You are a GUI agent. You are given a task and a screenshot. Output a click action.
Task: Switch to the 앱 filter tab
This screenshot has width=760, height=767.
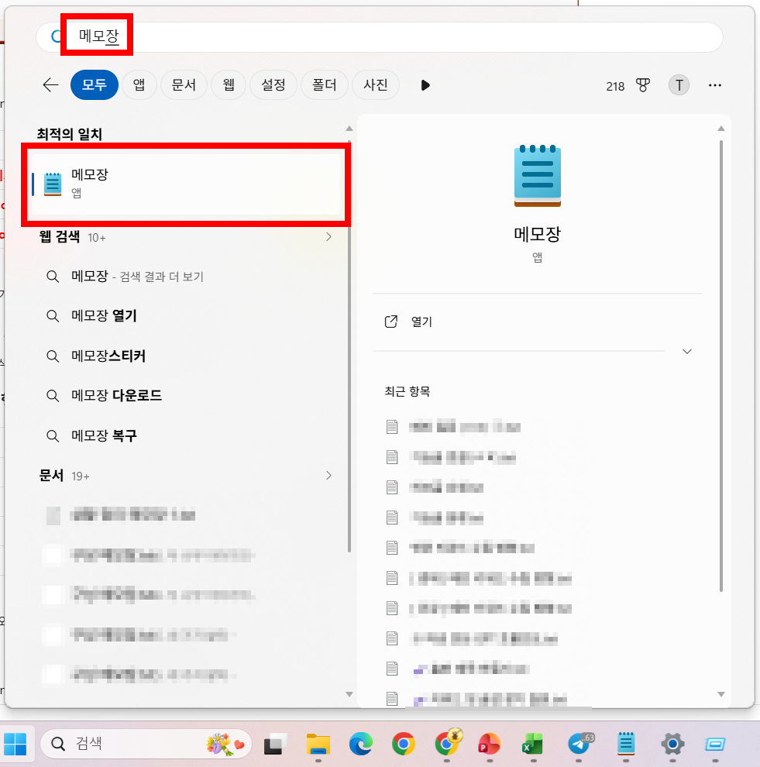tap(139, 85)
